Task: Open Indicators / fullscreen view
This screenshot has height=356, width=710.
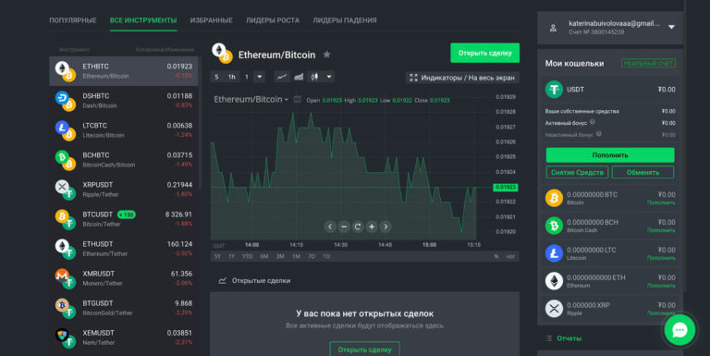Action: point(462,78)
